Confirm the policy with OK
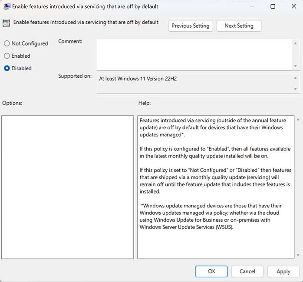The image size is (303, 282). [x=211, y=271]
